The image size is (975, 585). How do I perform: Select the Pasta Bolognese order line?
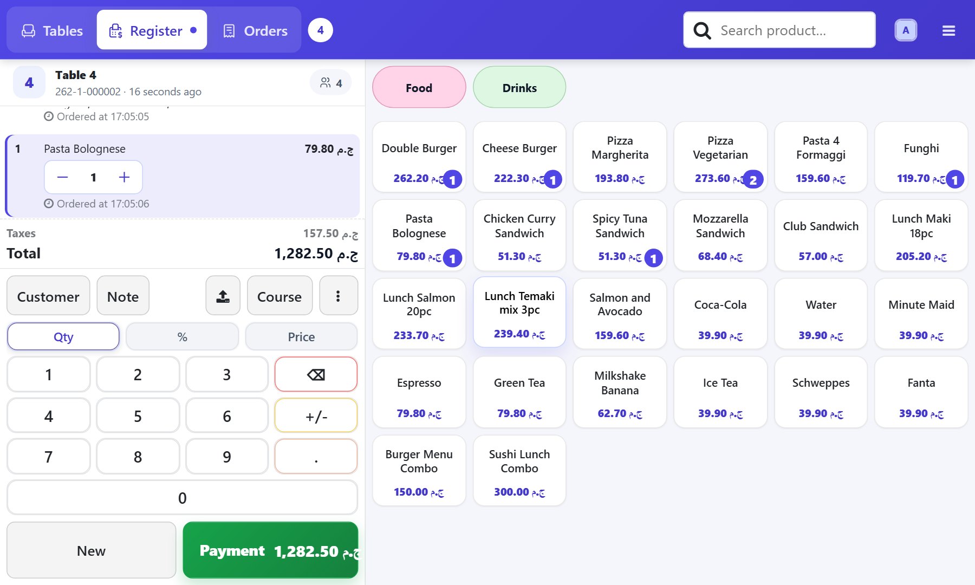pos(183,175)
